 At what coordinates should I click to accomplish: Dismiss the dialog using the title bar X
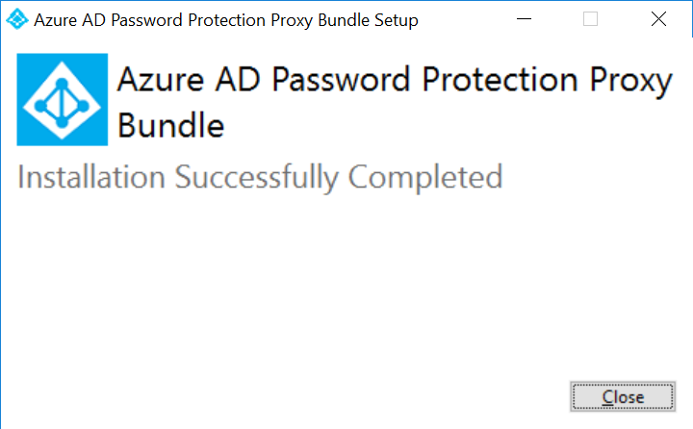coord(658,19)
